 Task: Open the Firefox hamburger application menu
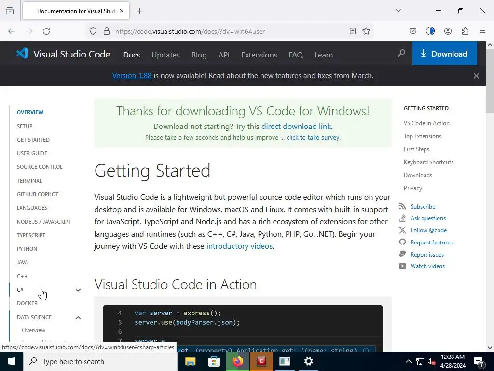pos(482,31)
